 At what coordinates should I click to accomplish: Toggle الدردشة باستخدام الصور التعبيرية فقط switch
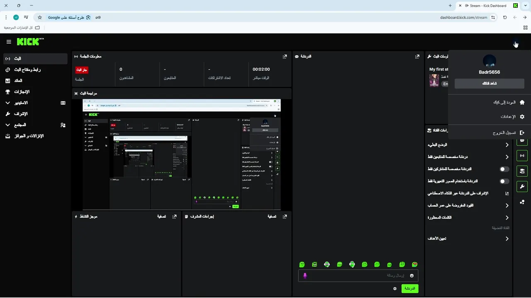504,181
